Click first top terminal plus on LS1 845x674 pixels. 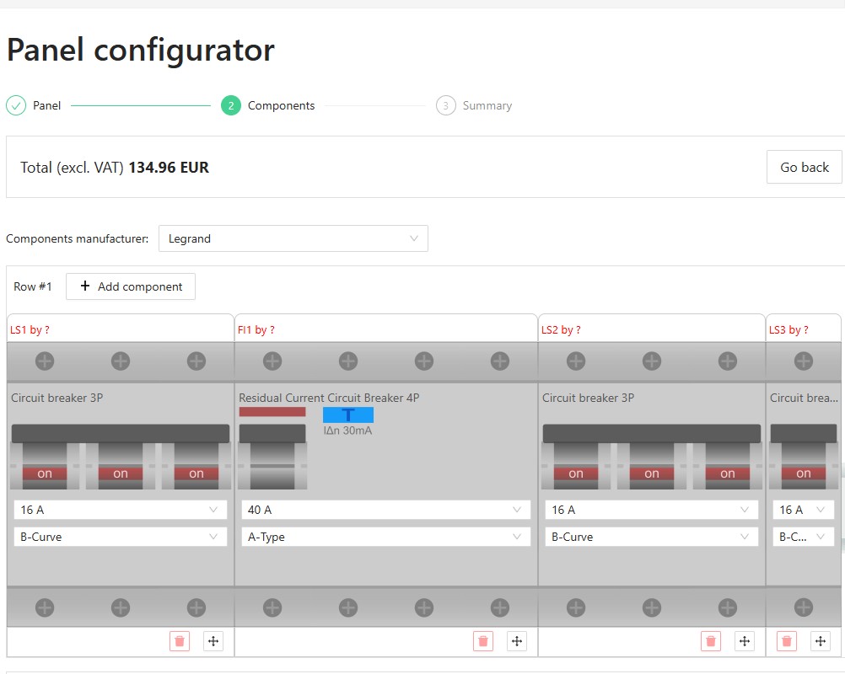click(45, 361)
